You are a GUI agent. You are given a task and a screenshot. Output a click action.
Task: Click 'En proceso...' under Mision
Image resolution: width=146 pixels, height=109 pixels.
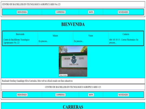click(x=43, y=41)
